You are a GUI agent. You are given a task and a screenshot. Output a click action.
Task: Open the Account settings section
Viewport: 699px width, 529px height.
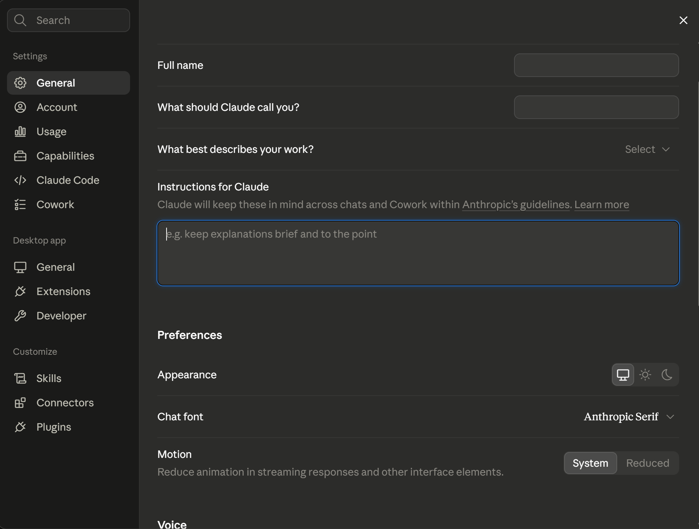tap(69, 107)
